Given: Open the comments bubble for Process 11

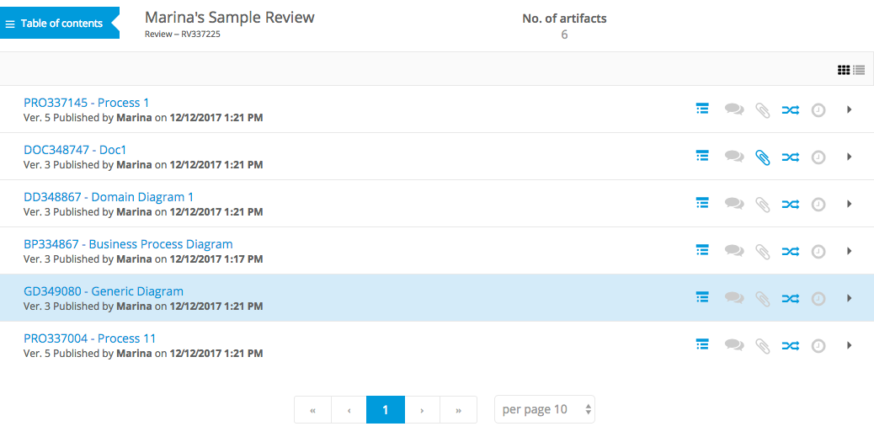Looking at the screenshot, I should pos(734,345).
